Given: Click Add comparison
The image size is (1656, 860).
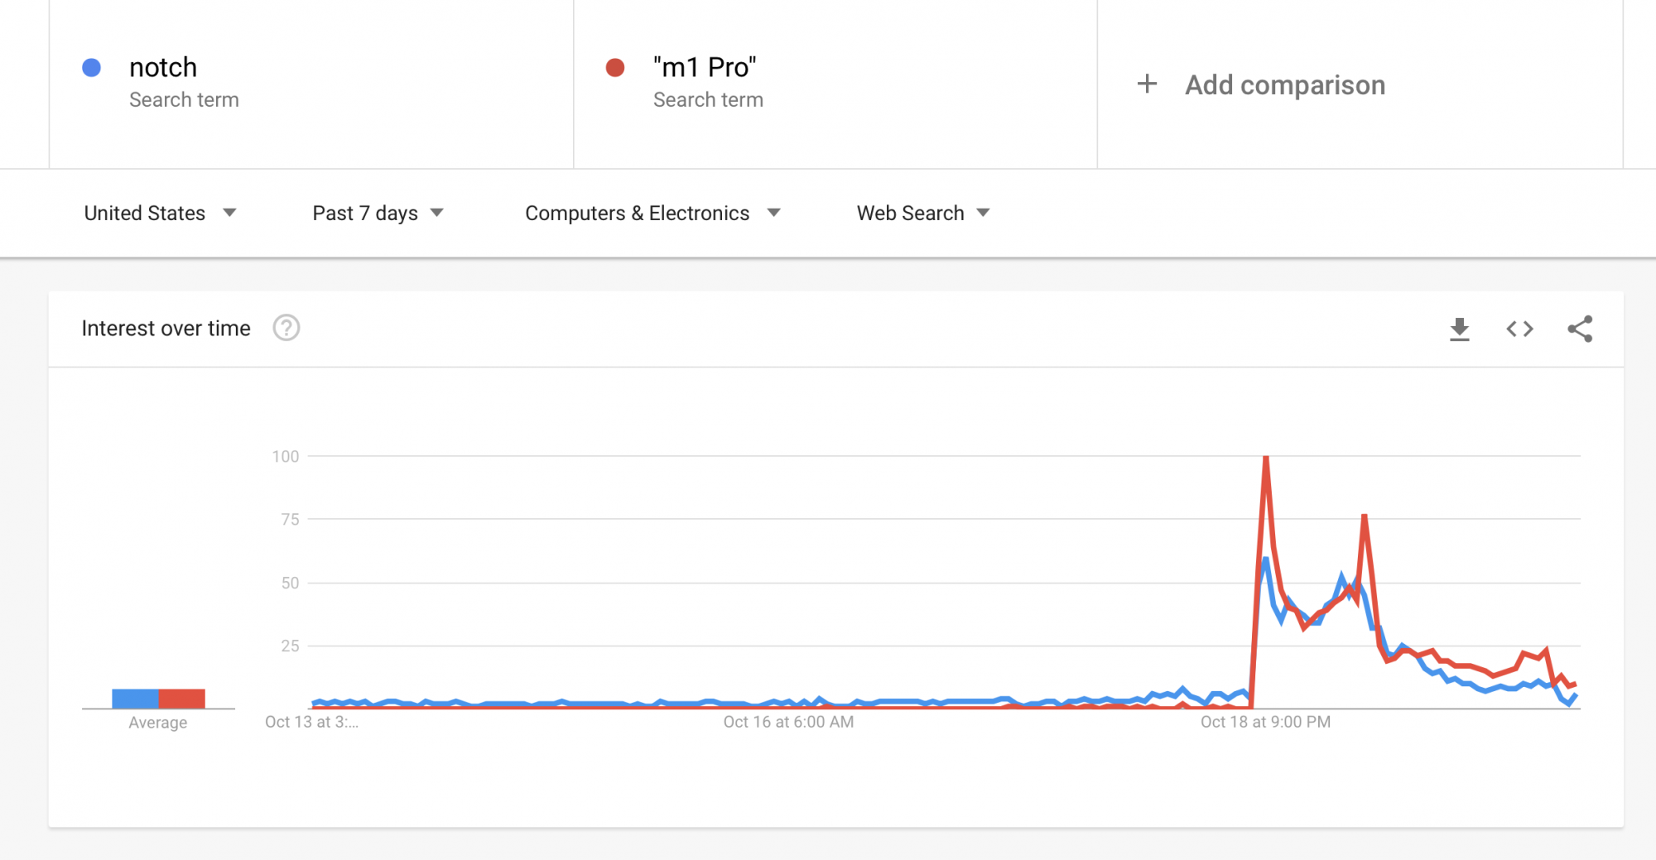Looking at the screenshot, I should click(x=1284, y=84).
